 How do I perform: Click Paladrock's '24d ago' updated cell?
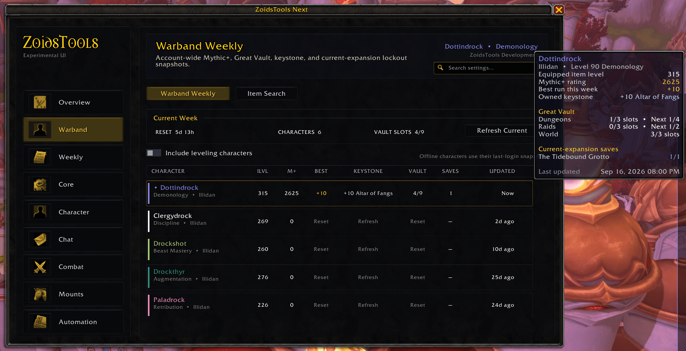coord(503,305)
